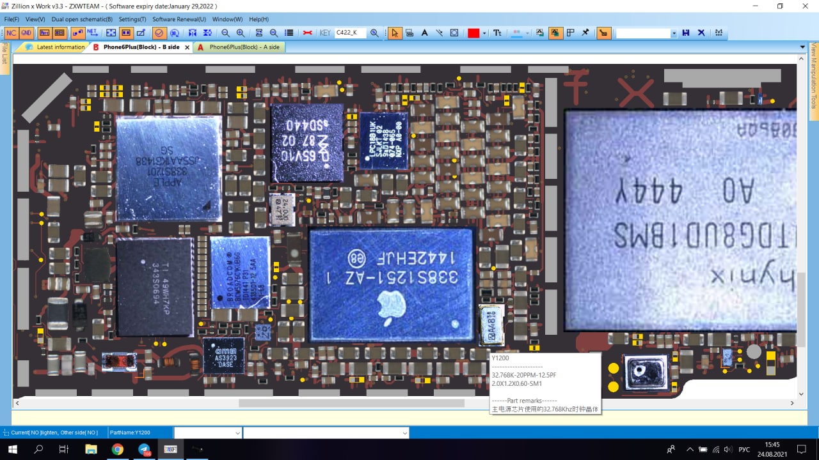The height and width of the screenshot is (460, 819).
Task: Click the vertical flip icon
Action: click(207, 33)
